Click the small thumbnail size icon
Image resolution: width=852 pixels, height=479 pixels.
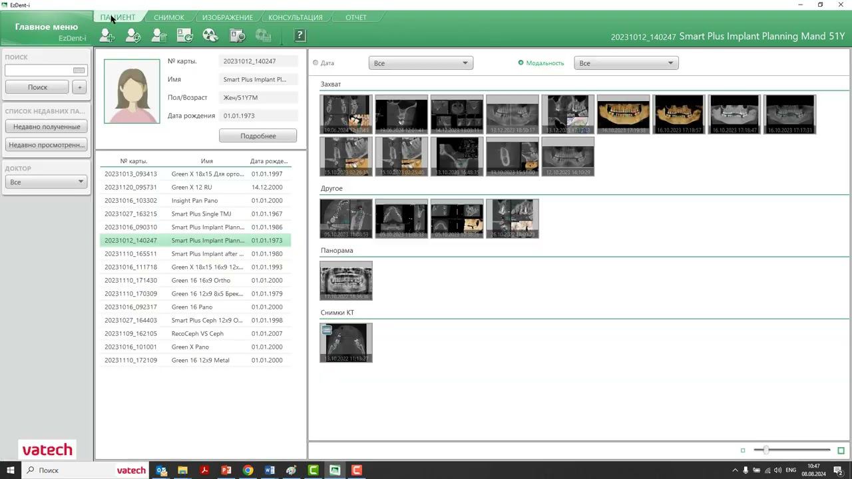(x=743, y=450)
